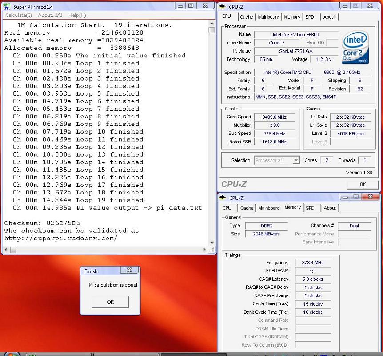Click the Checksum: 026C75E6 line
Image resolution: width=383 pixels, height=356 pixels.
point(42,223)
